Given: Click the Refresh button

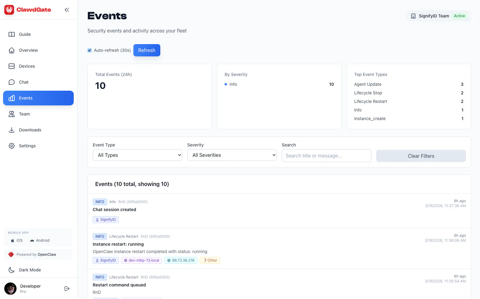Looking at the screenshot, I should [147, 50].
